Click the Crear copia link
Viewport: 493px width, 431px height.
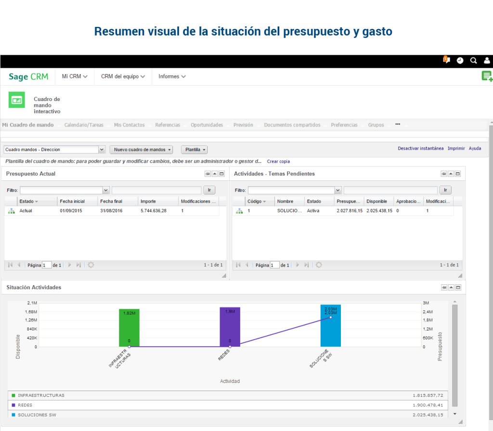coord(278,162)
